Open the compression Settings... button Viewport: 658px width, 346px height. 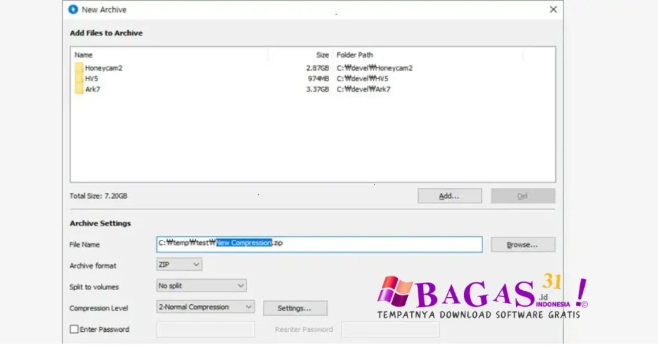pyautogui.click(x=295, y=308)
